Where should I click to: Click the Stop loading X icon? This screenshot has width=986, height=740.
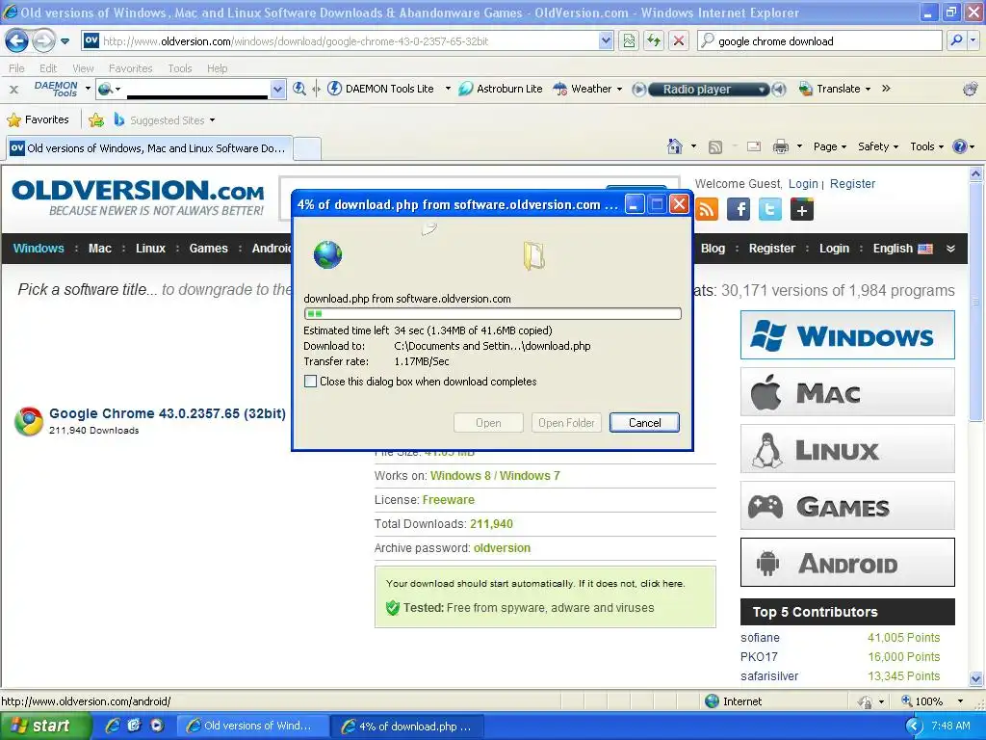click(679, 41)
